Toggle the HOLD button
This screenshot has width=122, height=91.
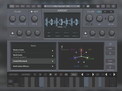[74, 75]
